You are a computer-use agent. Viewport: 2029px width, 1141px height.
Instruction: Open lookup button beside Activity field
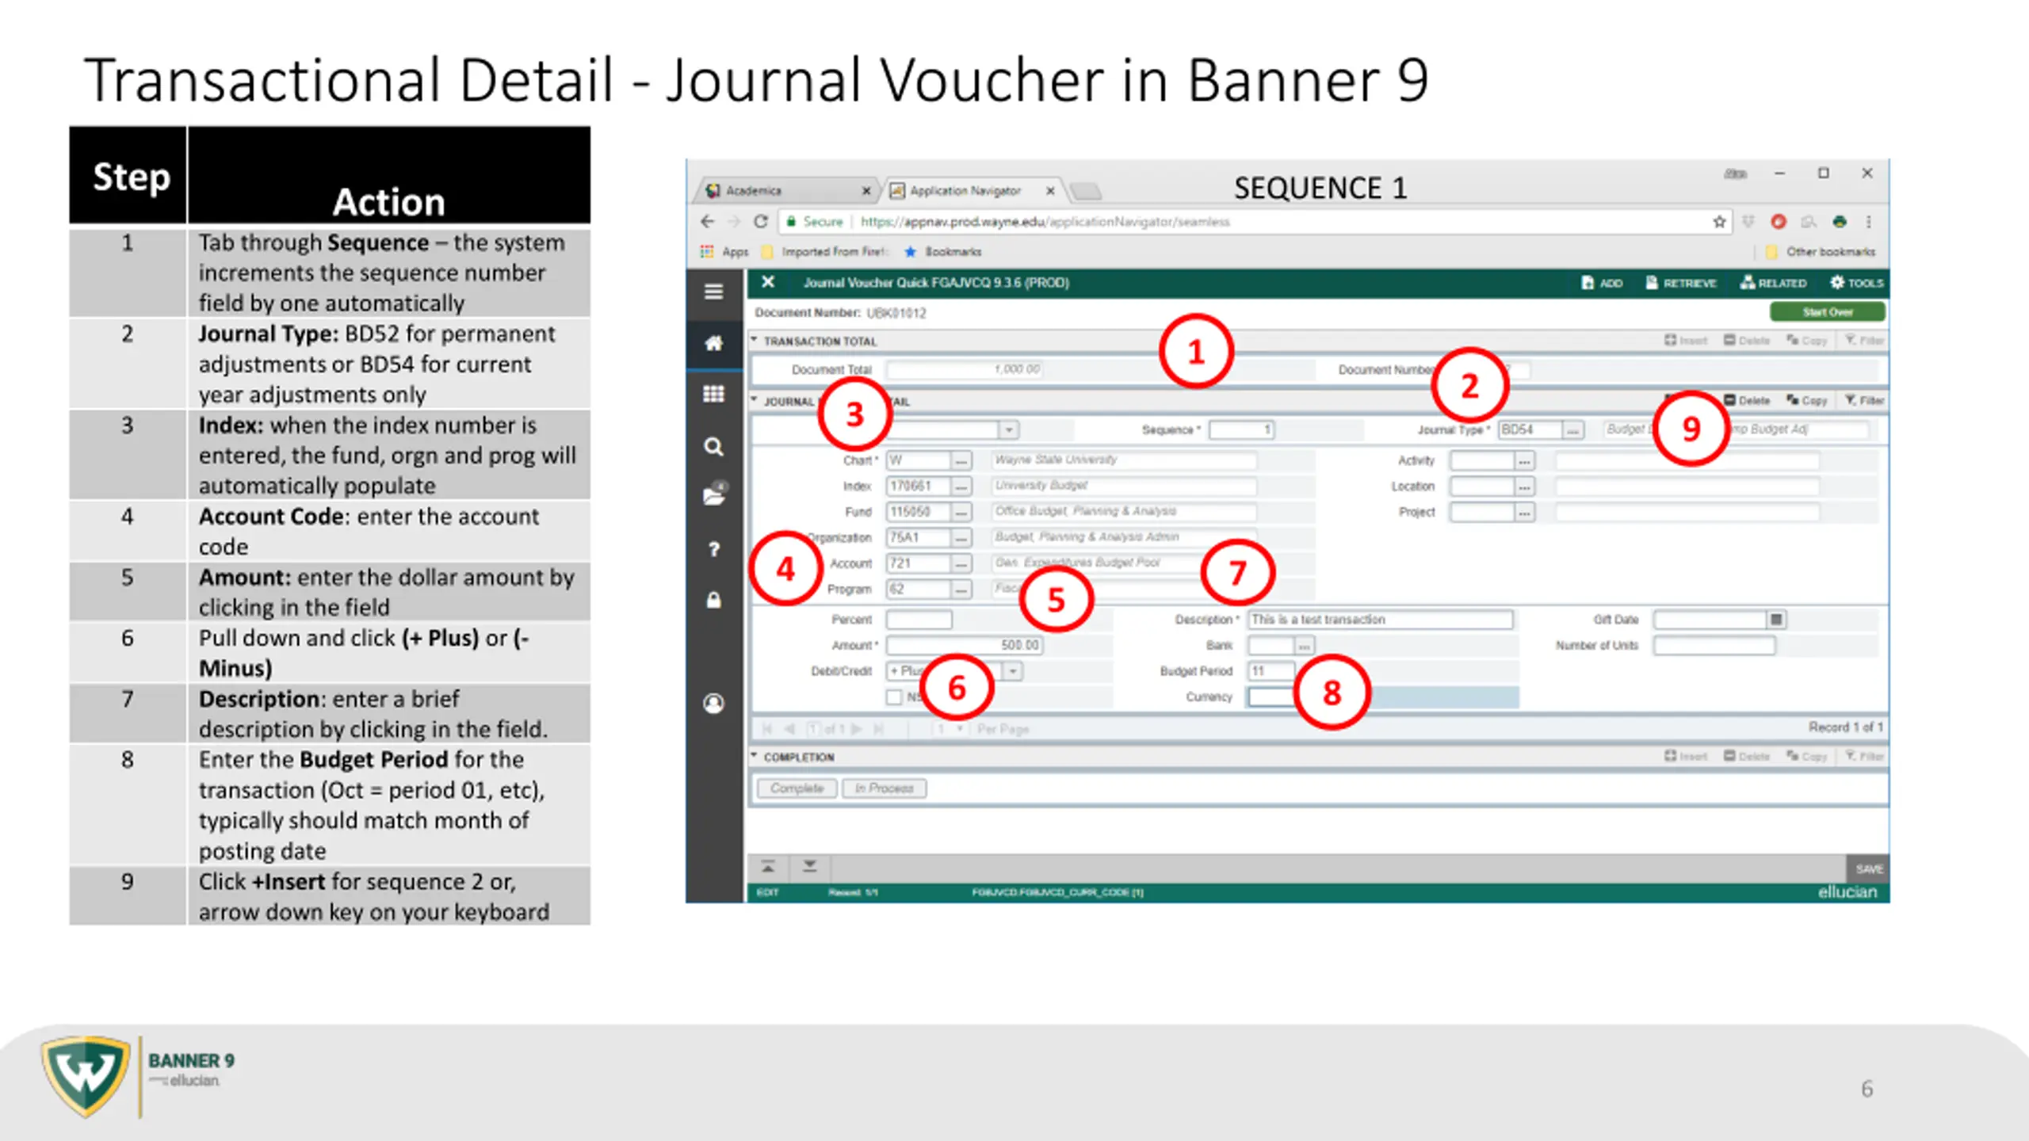[x=1524, y=460]
